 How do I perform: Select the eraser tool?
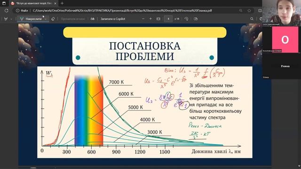click(53, 19)
